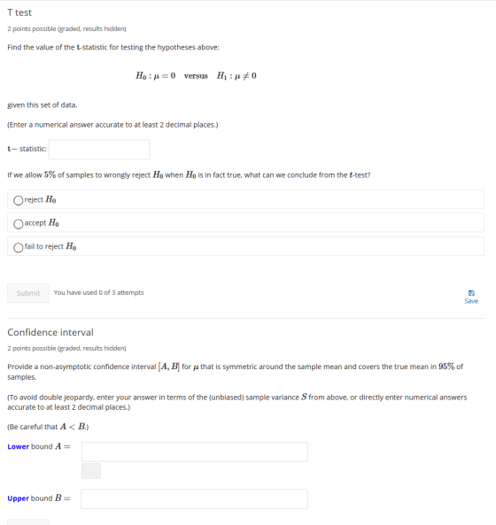Focus the t-statistic answer field
Image resolution: width=496 pixels, height=525 pixels.
[99, 150]
